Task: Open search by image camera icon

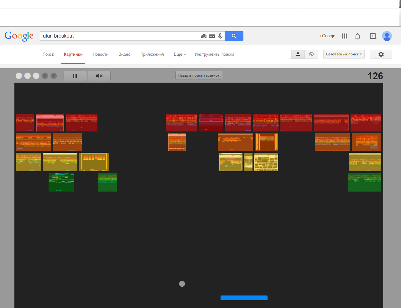Action: tap(204, 36)
